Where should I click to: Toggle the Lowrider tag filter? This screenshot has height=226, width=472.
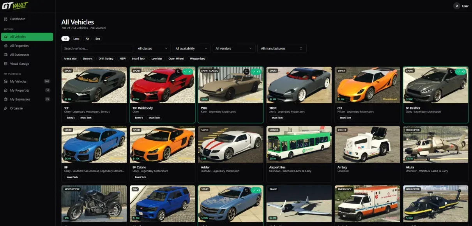(157, 59)
